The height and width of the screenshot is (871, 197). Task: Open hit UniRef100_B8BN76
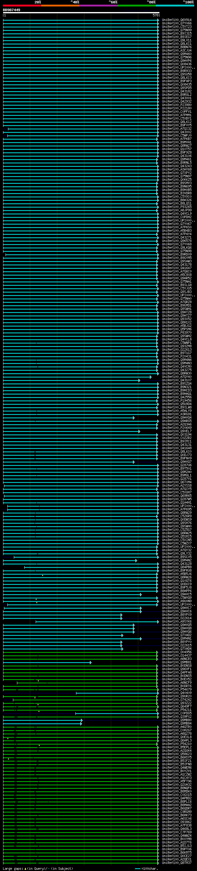click(x=177, y=47)
